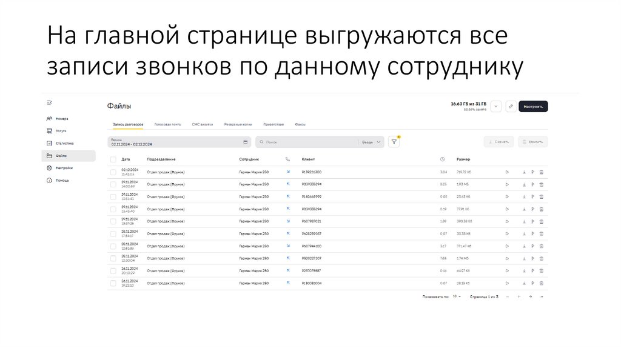Tick checkbox for call with client 9607944100
621x348 pixels.
point(113,246)
